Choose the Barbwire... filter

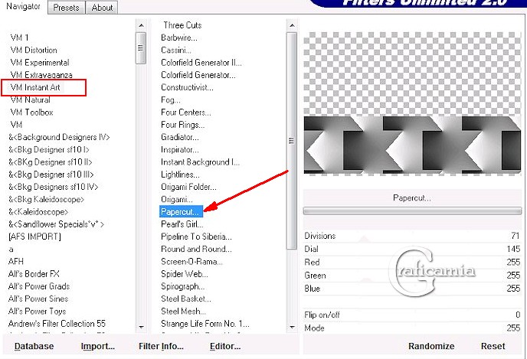[x=179, y=38]
